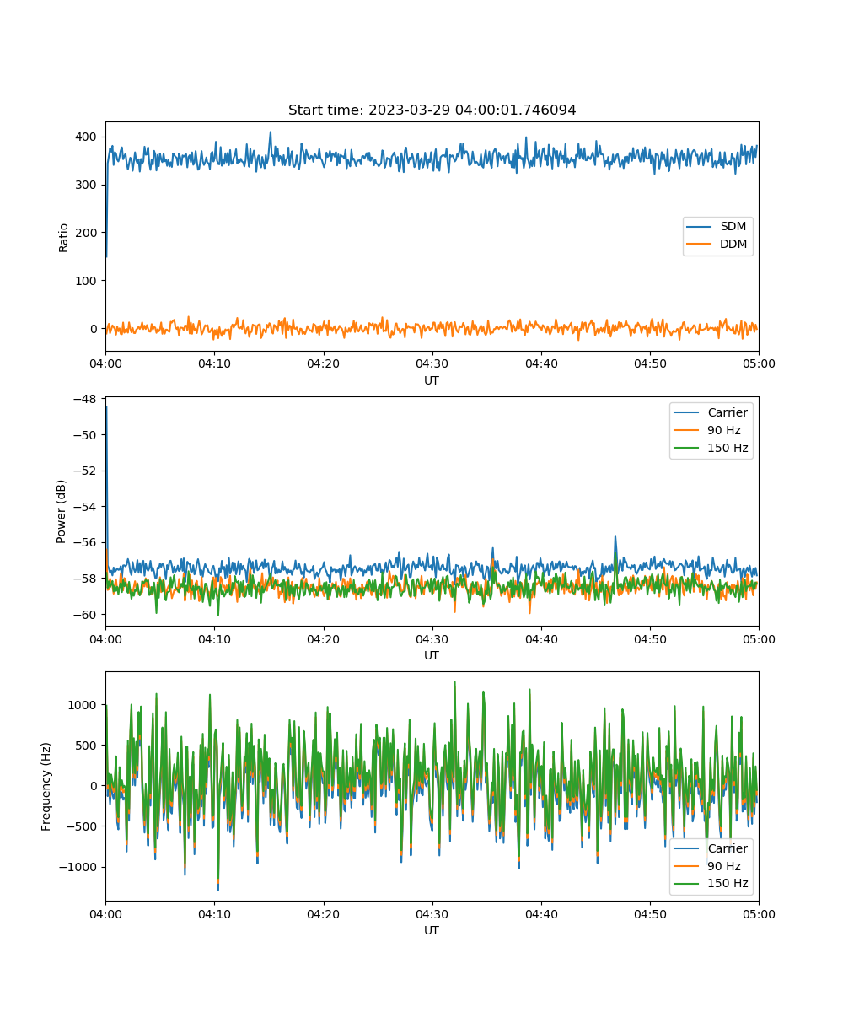This screenshot has height=1012, width=843.
Task: Click the UT label under the Ratio plot
Action: [x=432, y=380]
